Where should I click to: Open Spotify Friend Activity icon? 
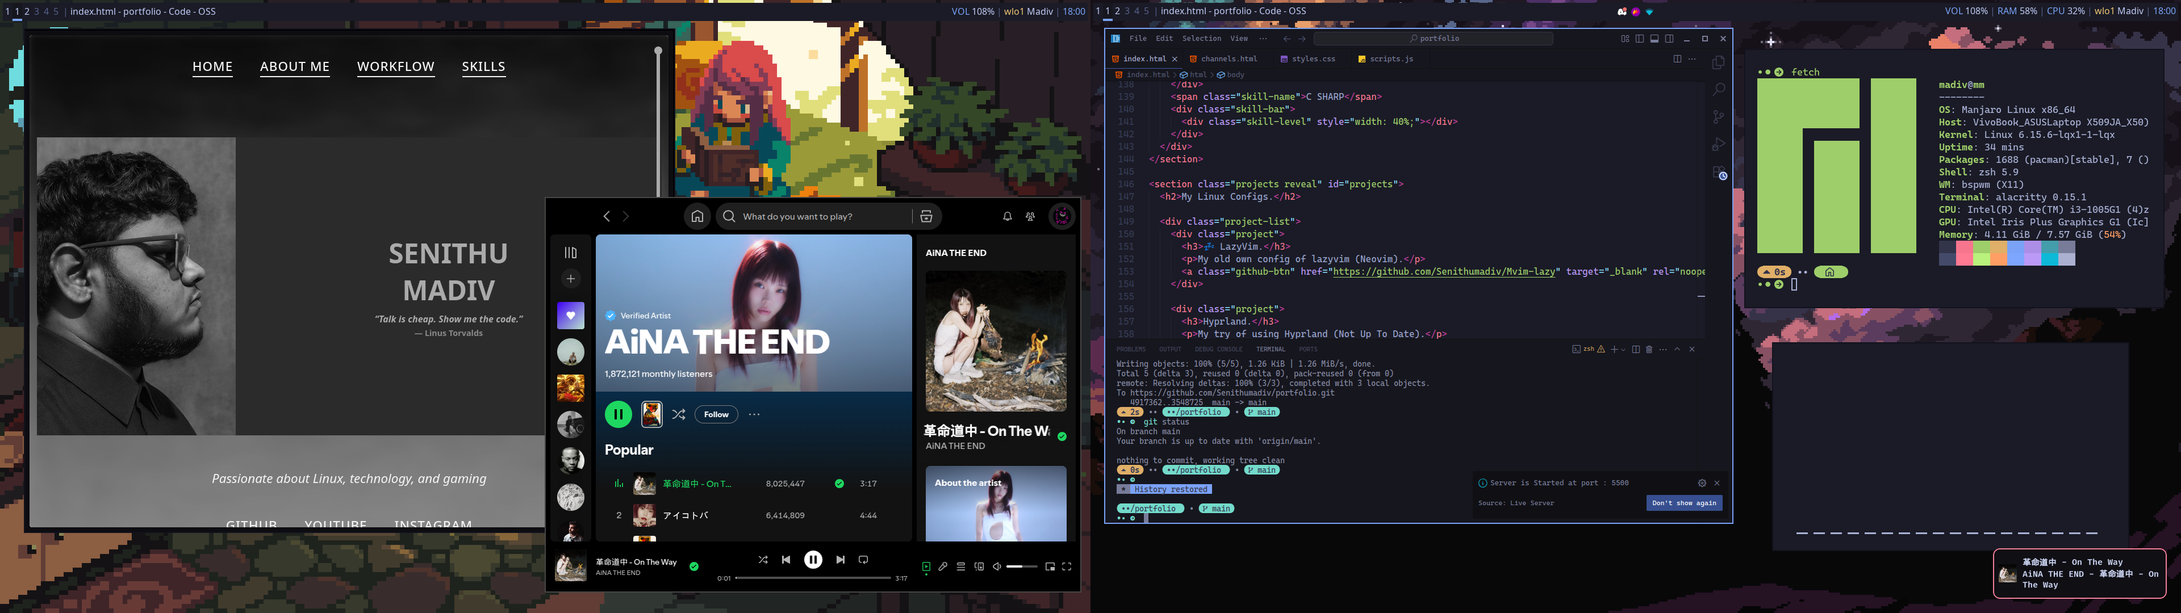(1030, 217)
